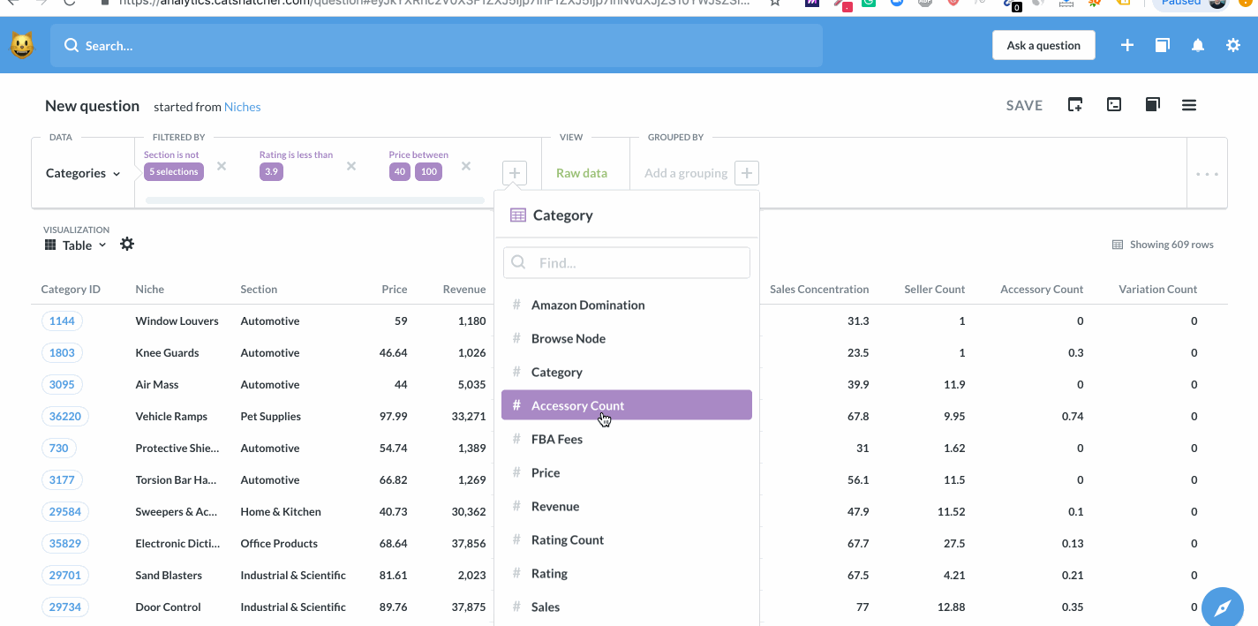Open the 5 selections filter pill
1258x626 pixels.
pyautogui.click(x=174, y=171)
